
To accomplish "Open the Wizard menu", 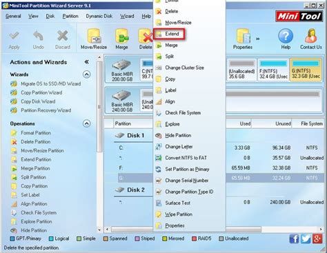I will (x=127, y=16).
